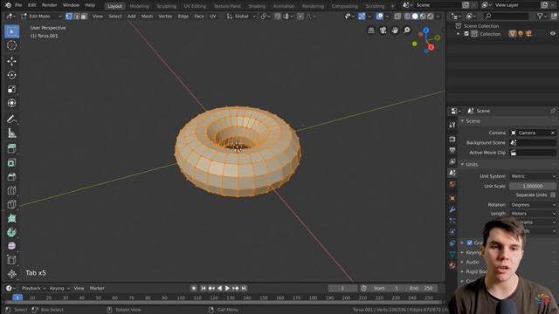Click the End frame 250 field
The height and width of the screenshot is (314, 559).
[421, 289]
